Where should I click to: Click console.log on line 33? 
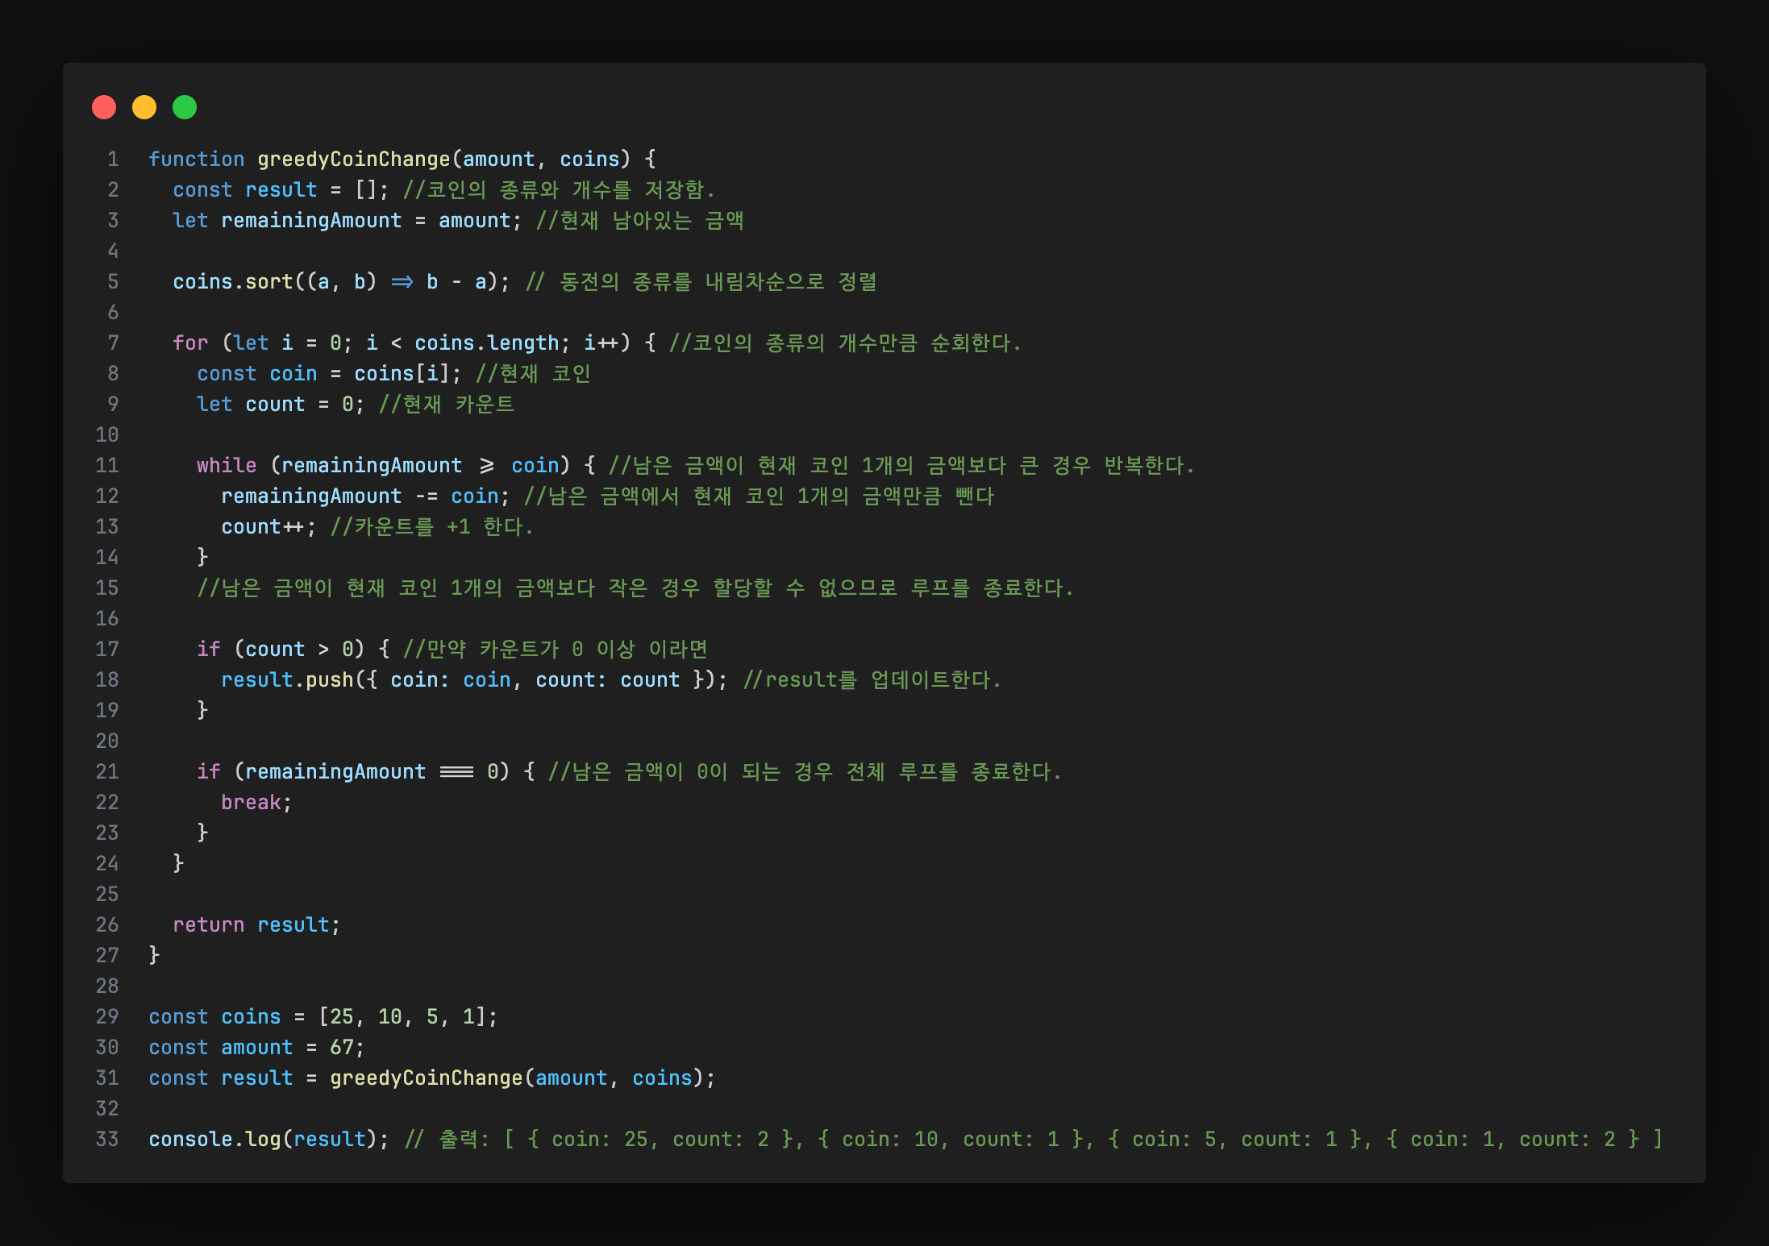(214, 1139)
